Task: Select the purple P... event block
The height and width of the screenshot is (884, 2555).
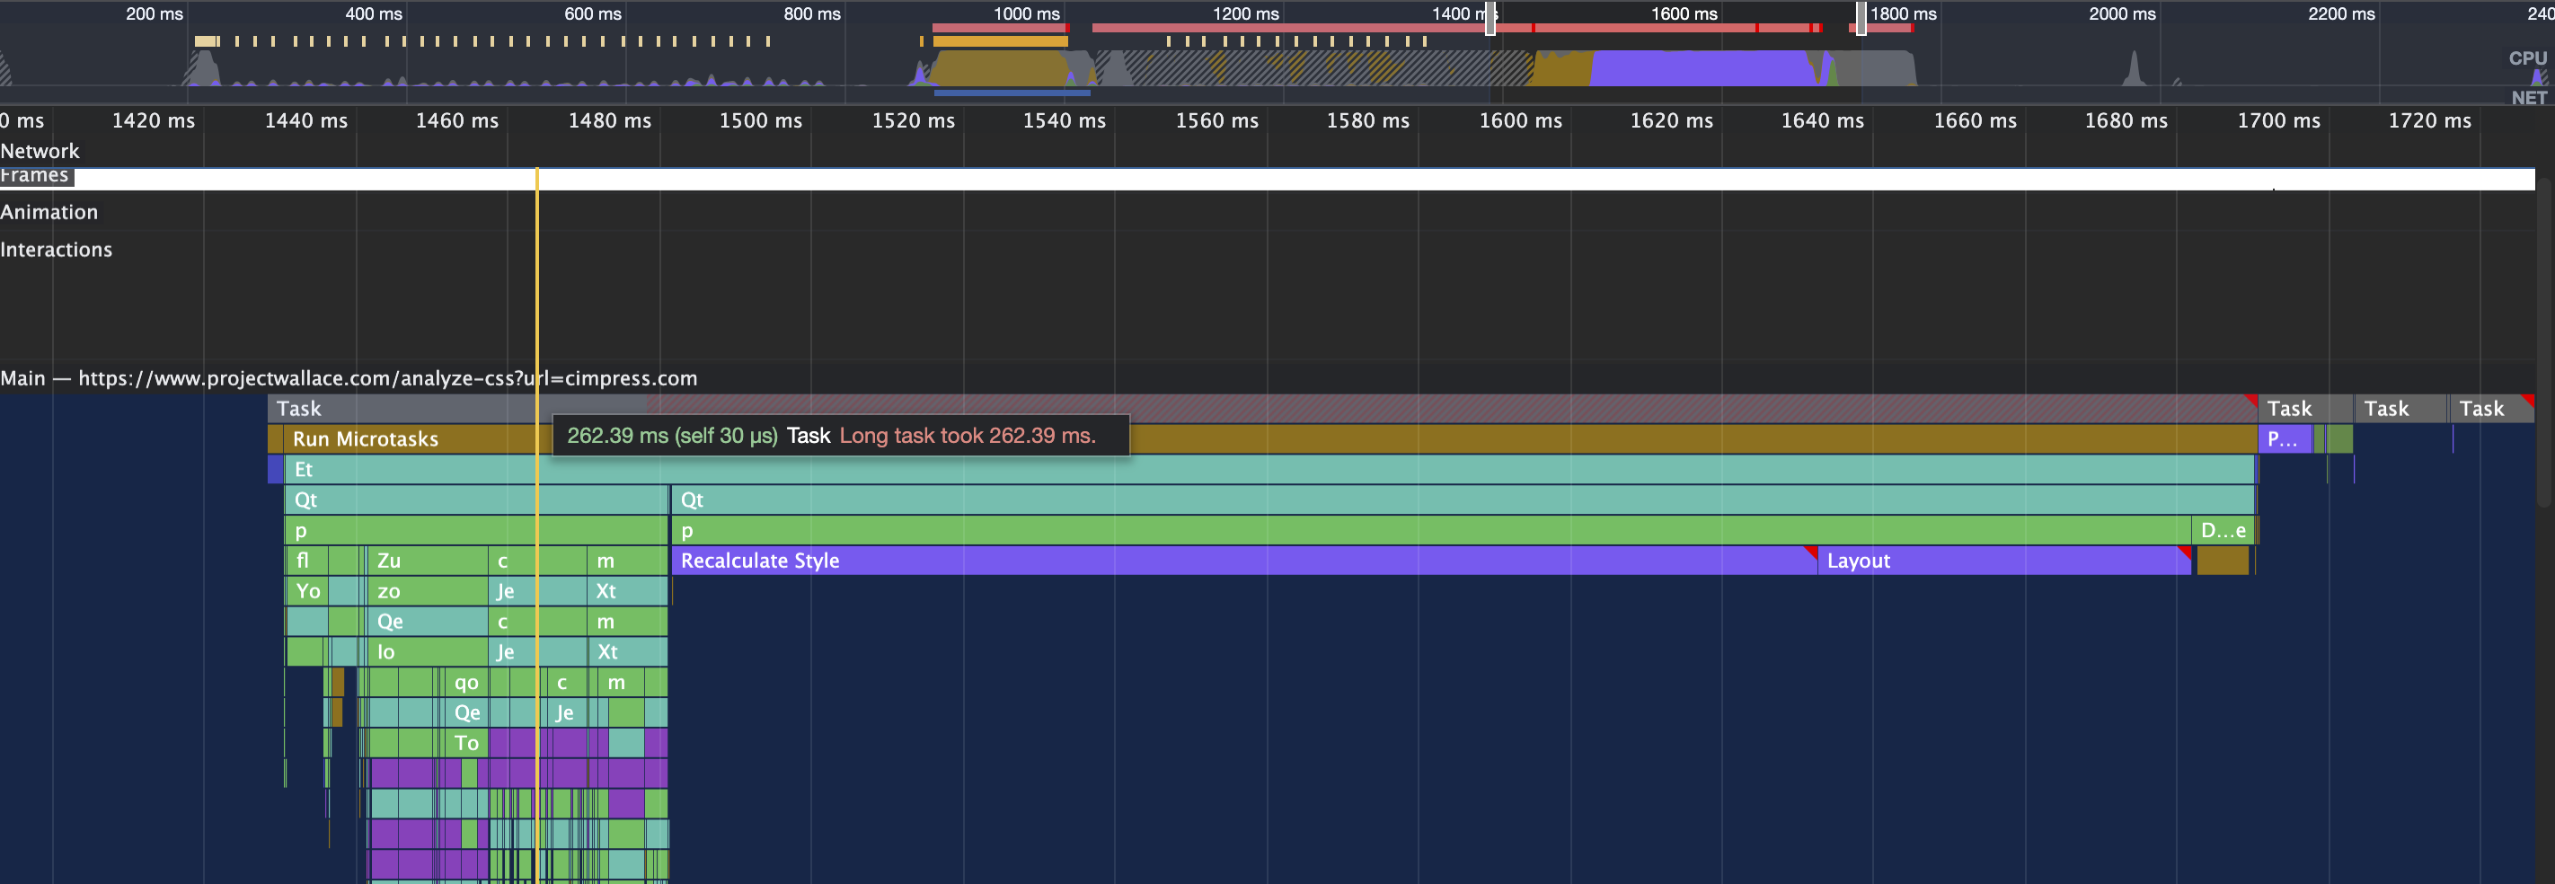Action: point(2283,438)
